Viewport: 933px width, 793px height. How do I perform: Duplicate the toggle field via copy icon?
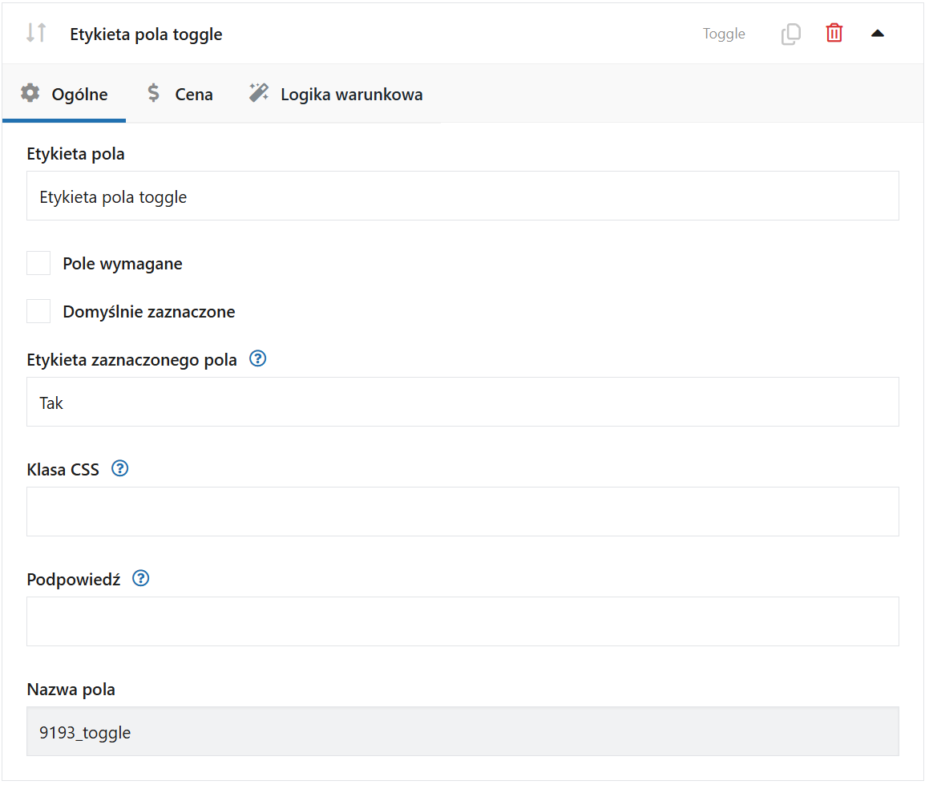[x=790, y=34]
